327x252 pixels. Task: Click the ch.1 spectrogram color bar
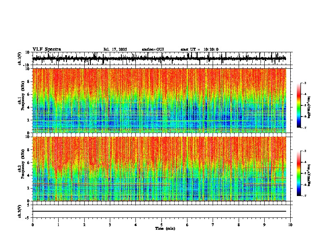coord(299,105)
